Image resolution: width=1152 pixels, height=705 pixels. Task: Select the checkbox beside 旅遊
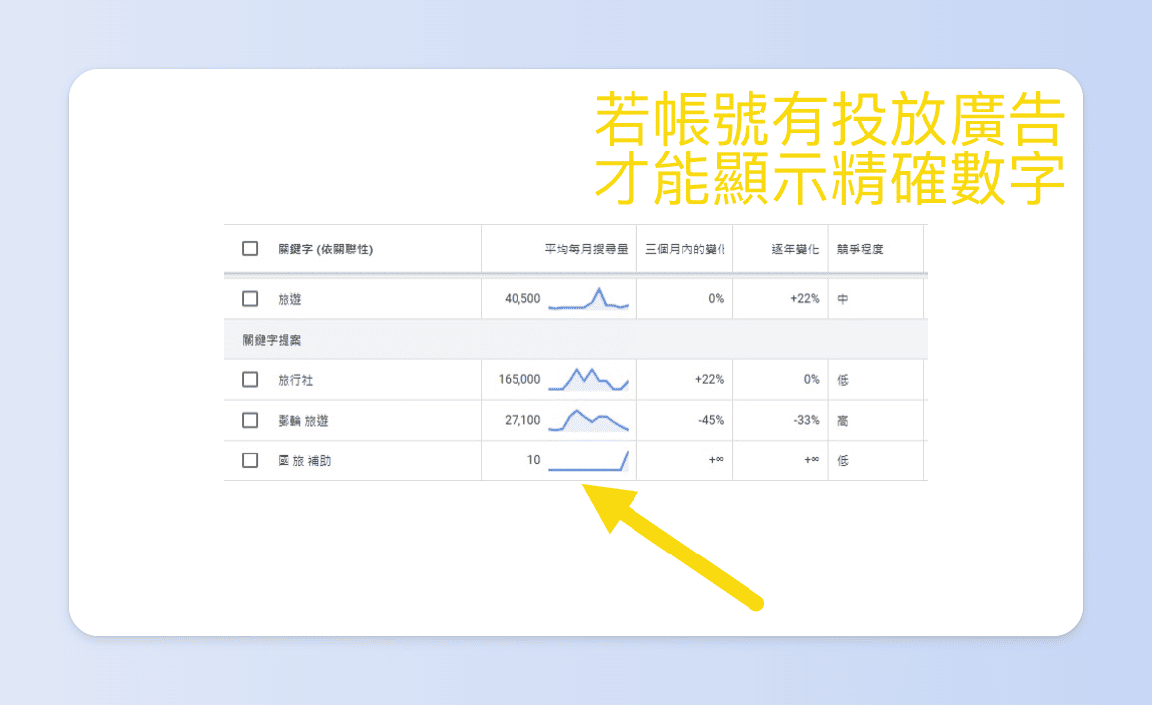pos(250,299)
